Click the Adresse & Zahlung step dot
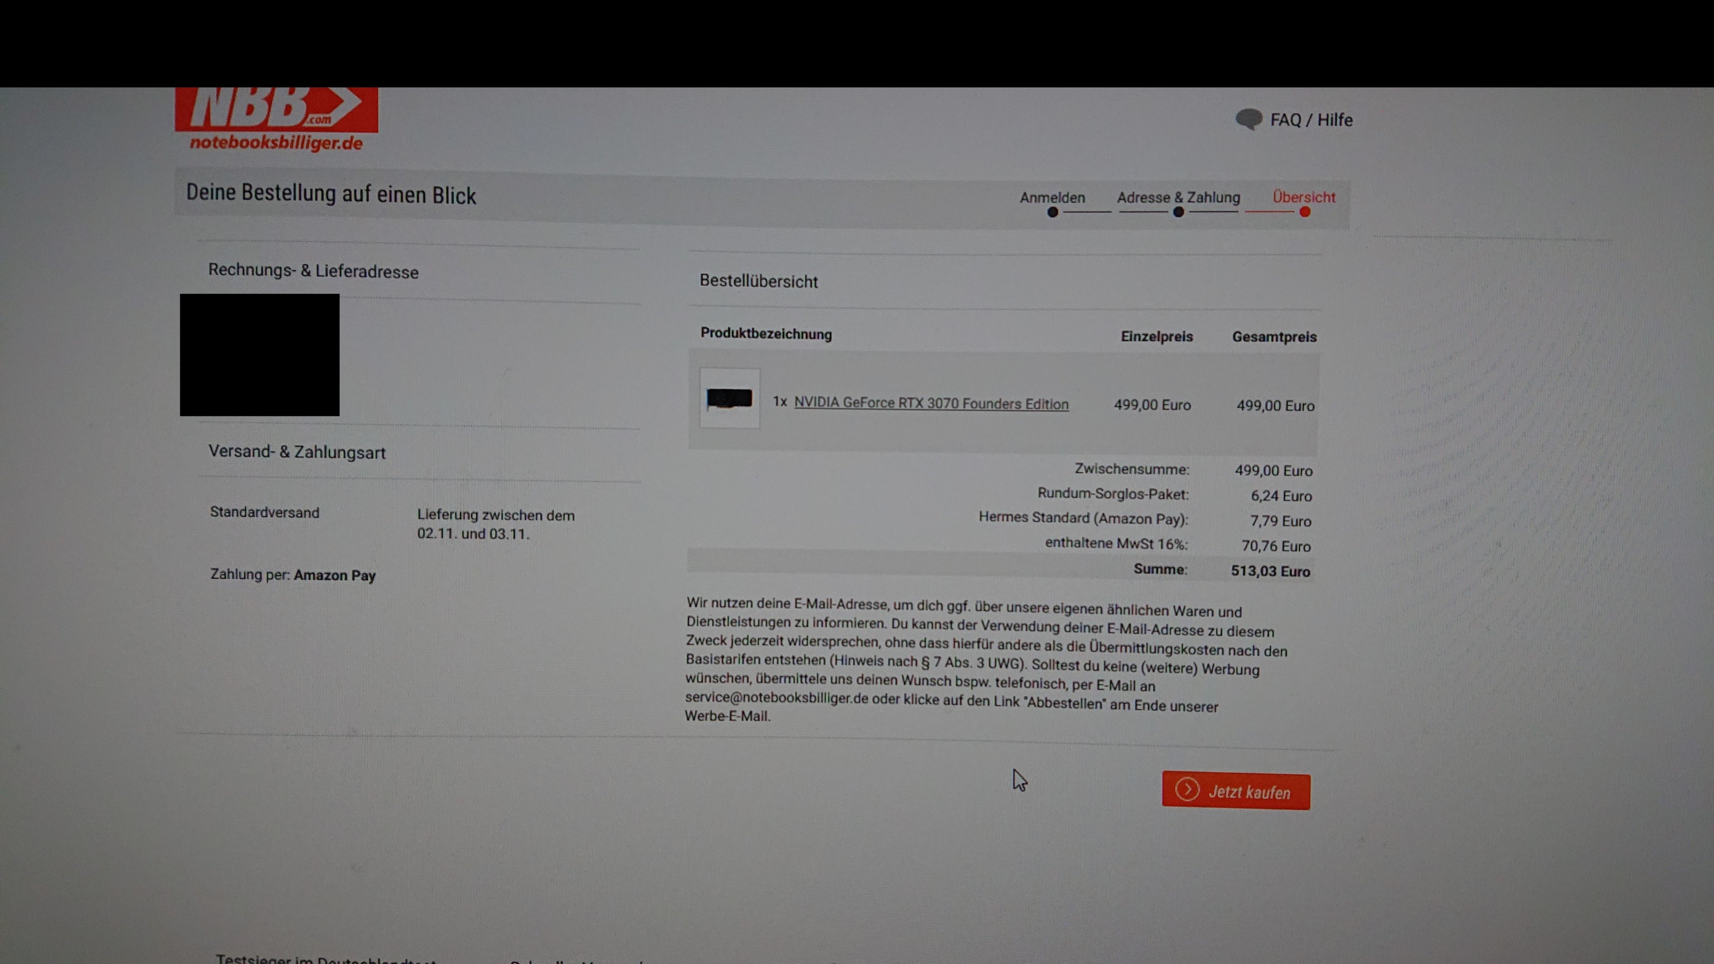 pyautogui.click(x=1178, y=212)
